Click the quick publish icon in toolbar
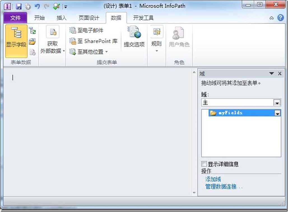288x212 pixels. point(28,7)
